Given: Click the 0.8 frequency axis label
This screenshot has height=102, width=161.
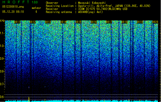Looking at the screenshot, I should point(2,71).
